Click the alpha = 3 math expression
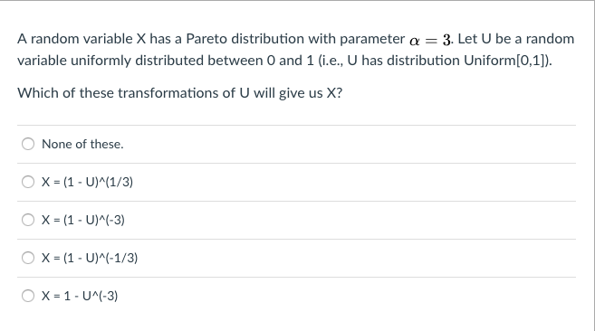The height and width of the screenshot is (331, 595). [x=430, y=40]
